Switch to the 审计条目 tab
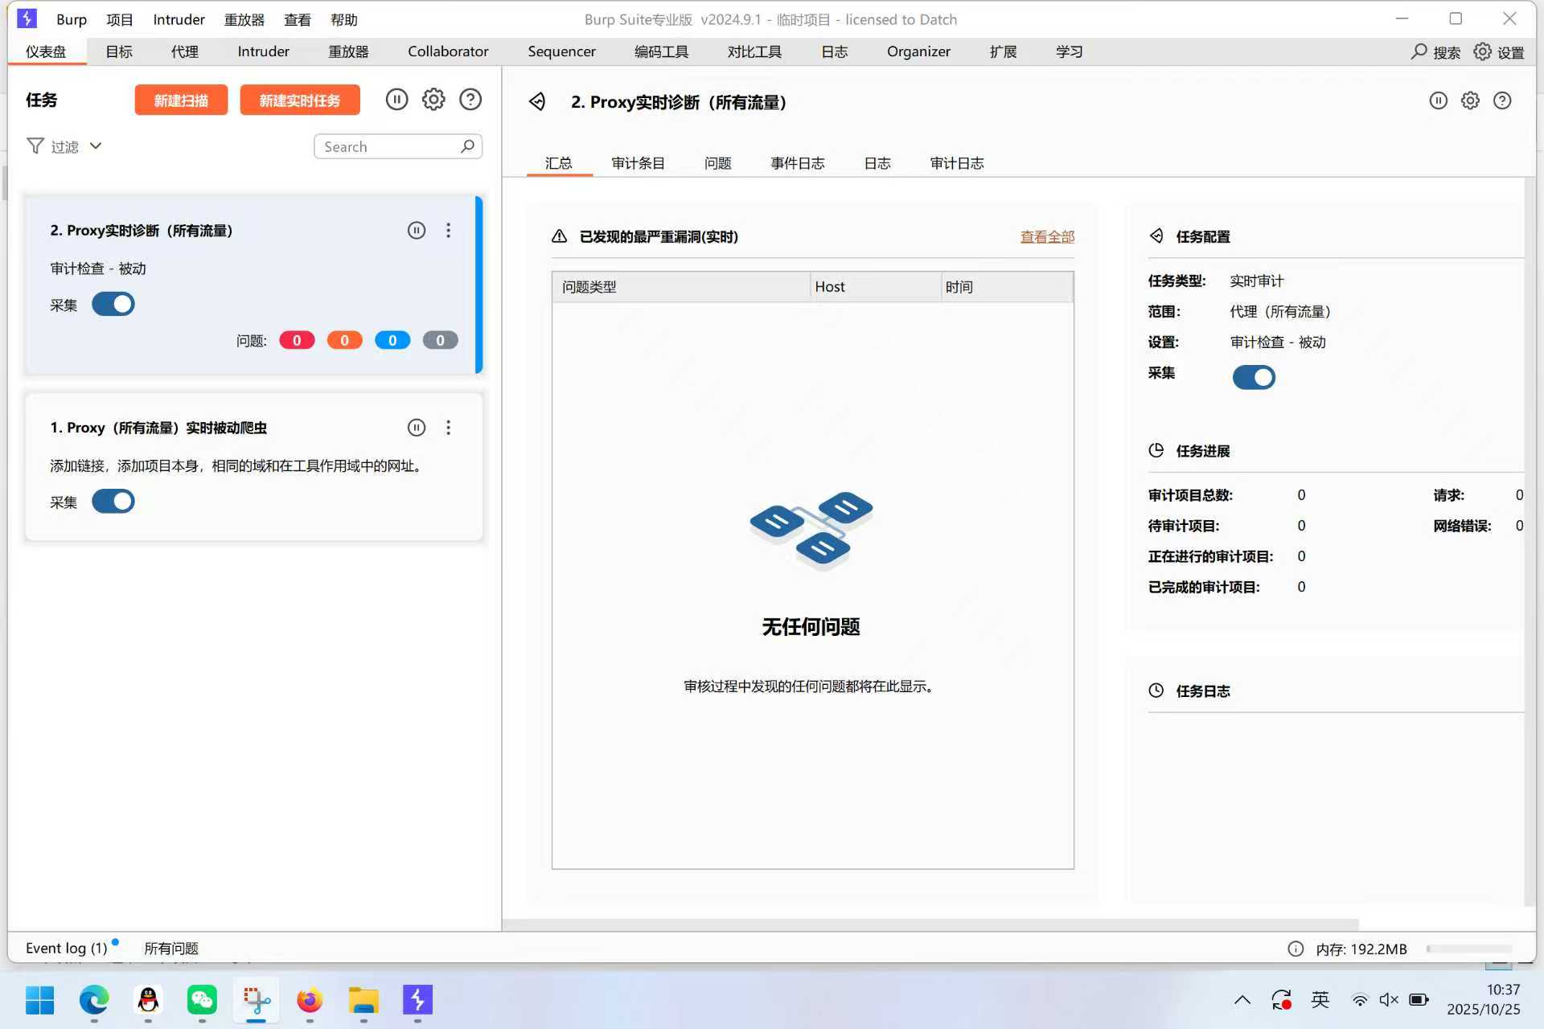 638,163
